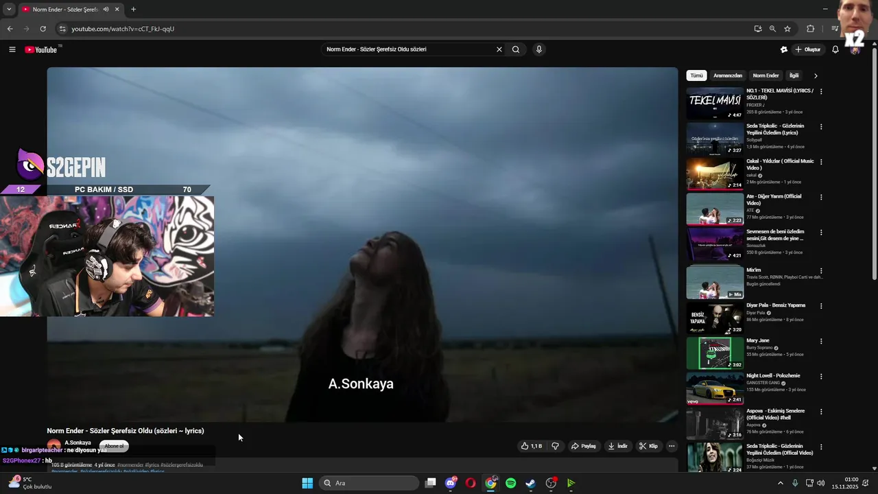Open more actions ellipsis below the video

point(672,446)
